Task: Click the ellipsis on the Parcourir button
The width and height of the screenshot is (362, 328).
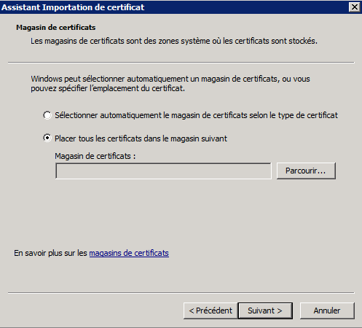Action: [x=322, y=173]
